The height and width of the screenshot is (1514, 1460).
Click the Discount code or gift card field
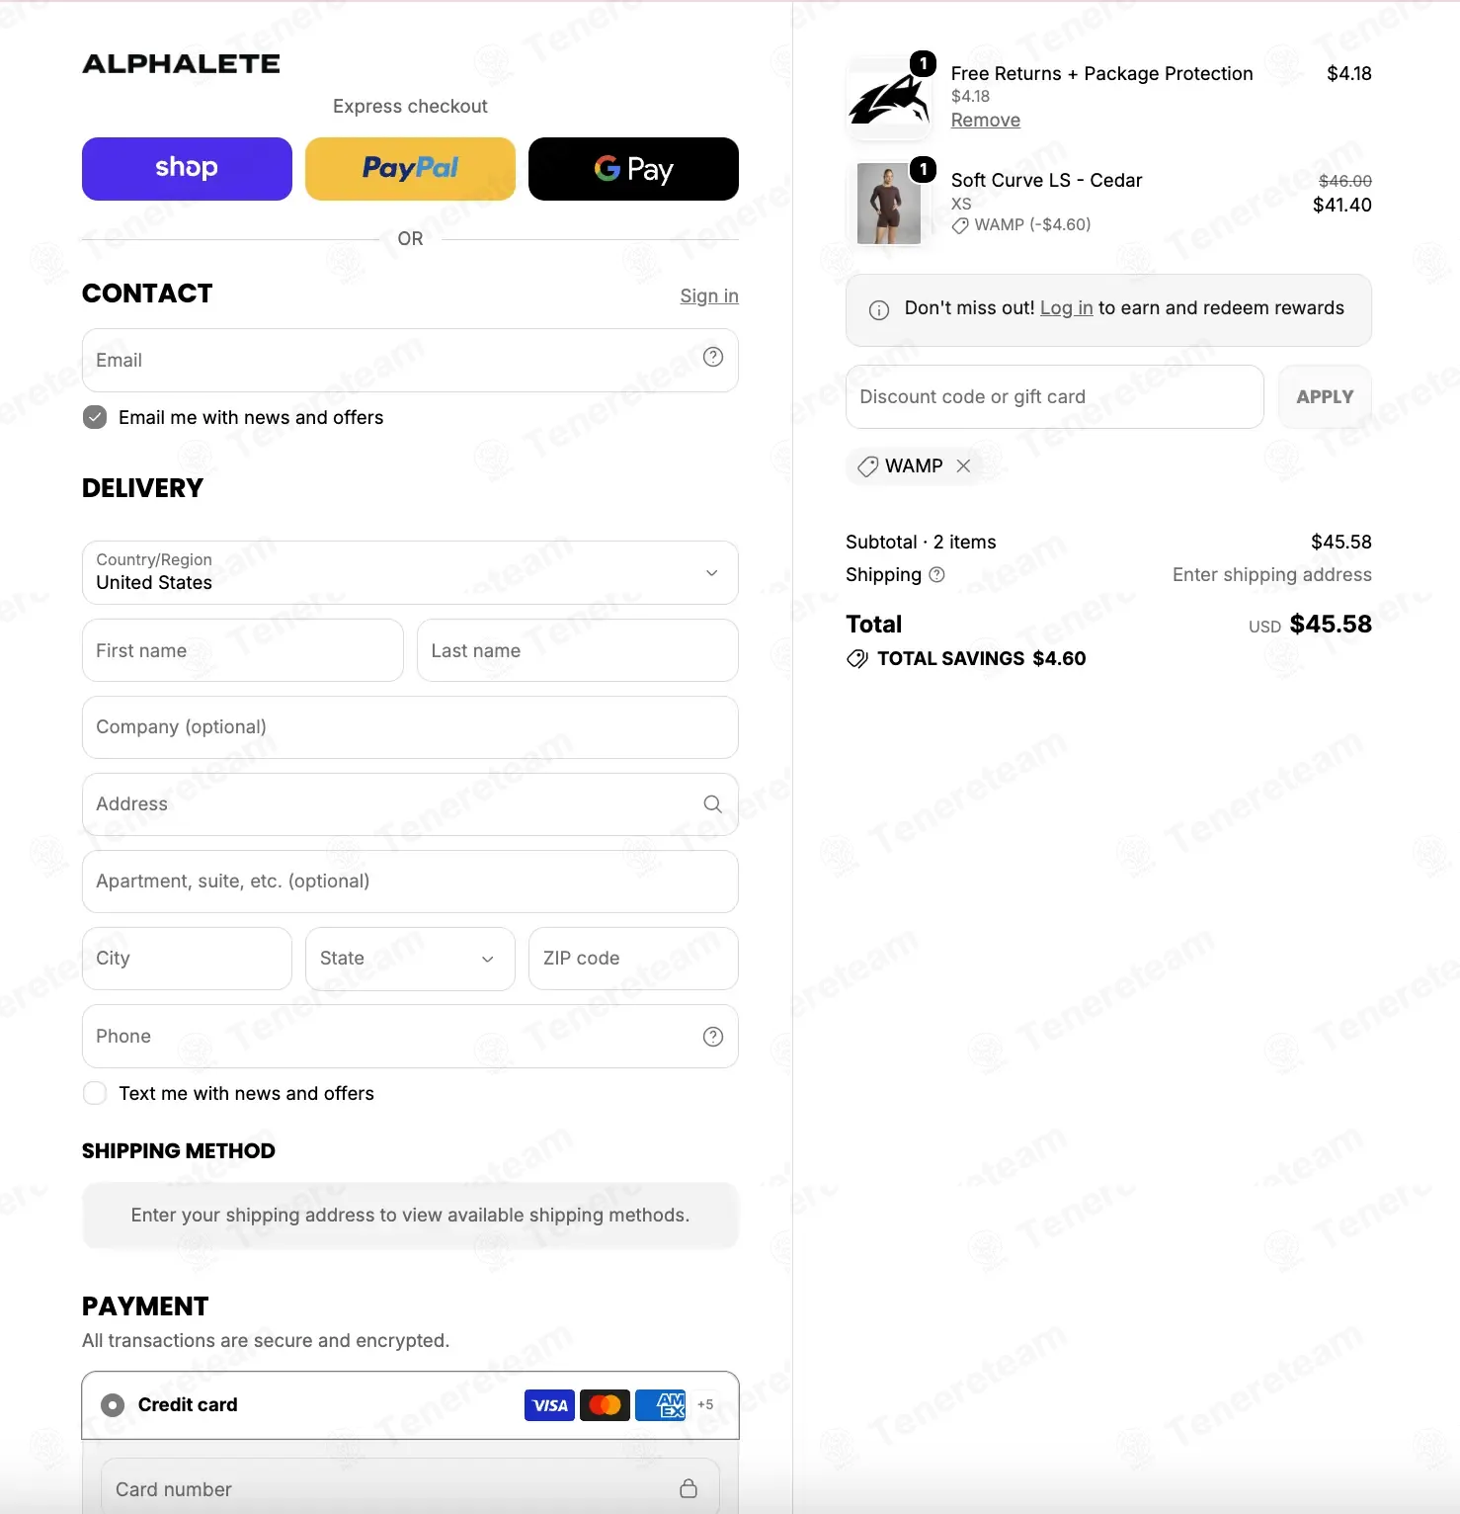[x=1054, y=396]
